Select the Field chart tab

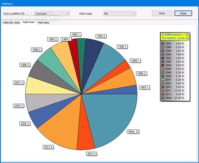[x=28, y=22]
